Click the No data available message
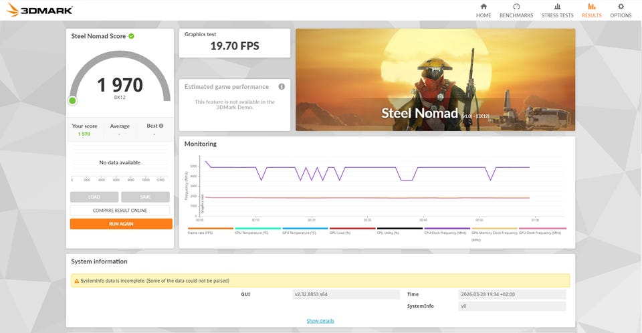The width and height of the screenshot is (642, 333). (120, 162)
